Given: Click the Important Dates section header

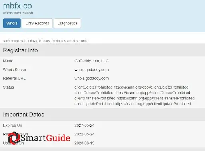Looking at the screenshot, I should pos(102,115).
